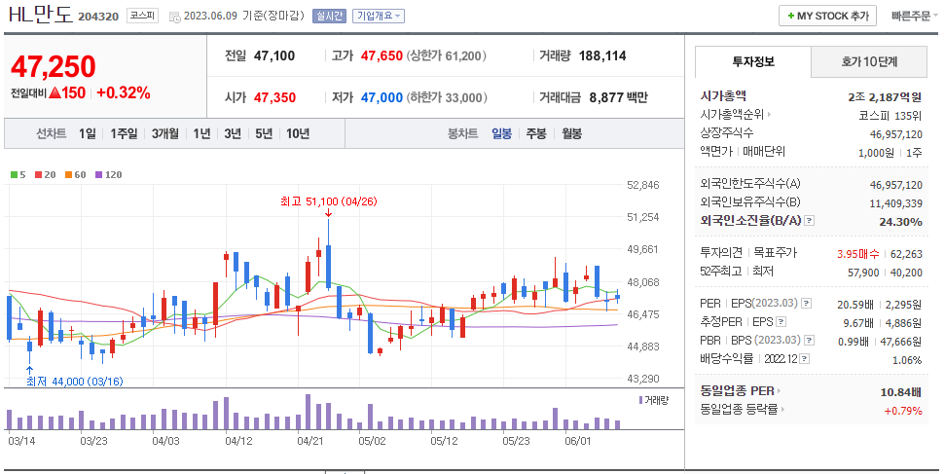Click the current price 47,250
The height and width of the screenshot is (474, 945).
(x=53, y=66)
